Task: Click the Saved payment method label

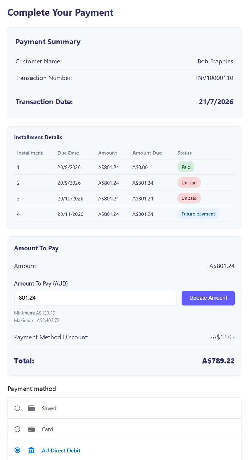Action: point(49,408)
